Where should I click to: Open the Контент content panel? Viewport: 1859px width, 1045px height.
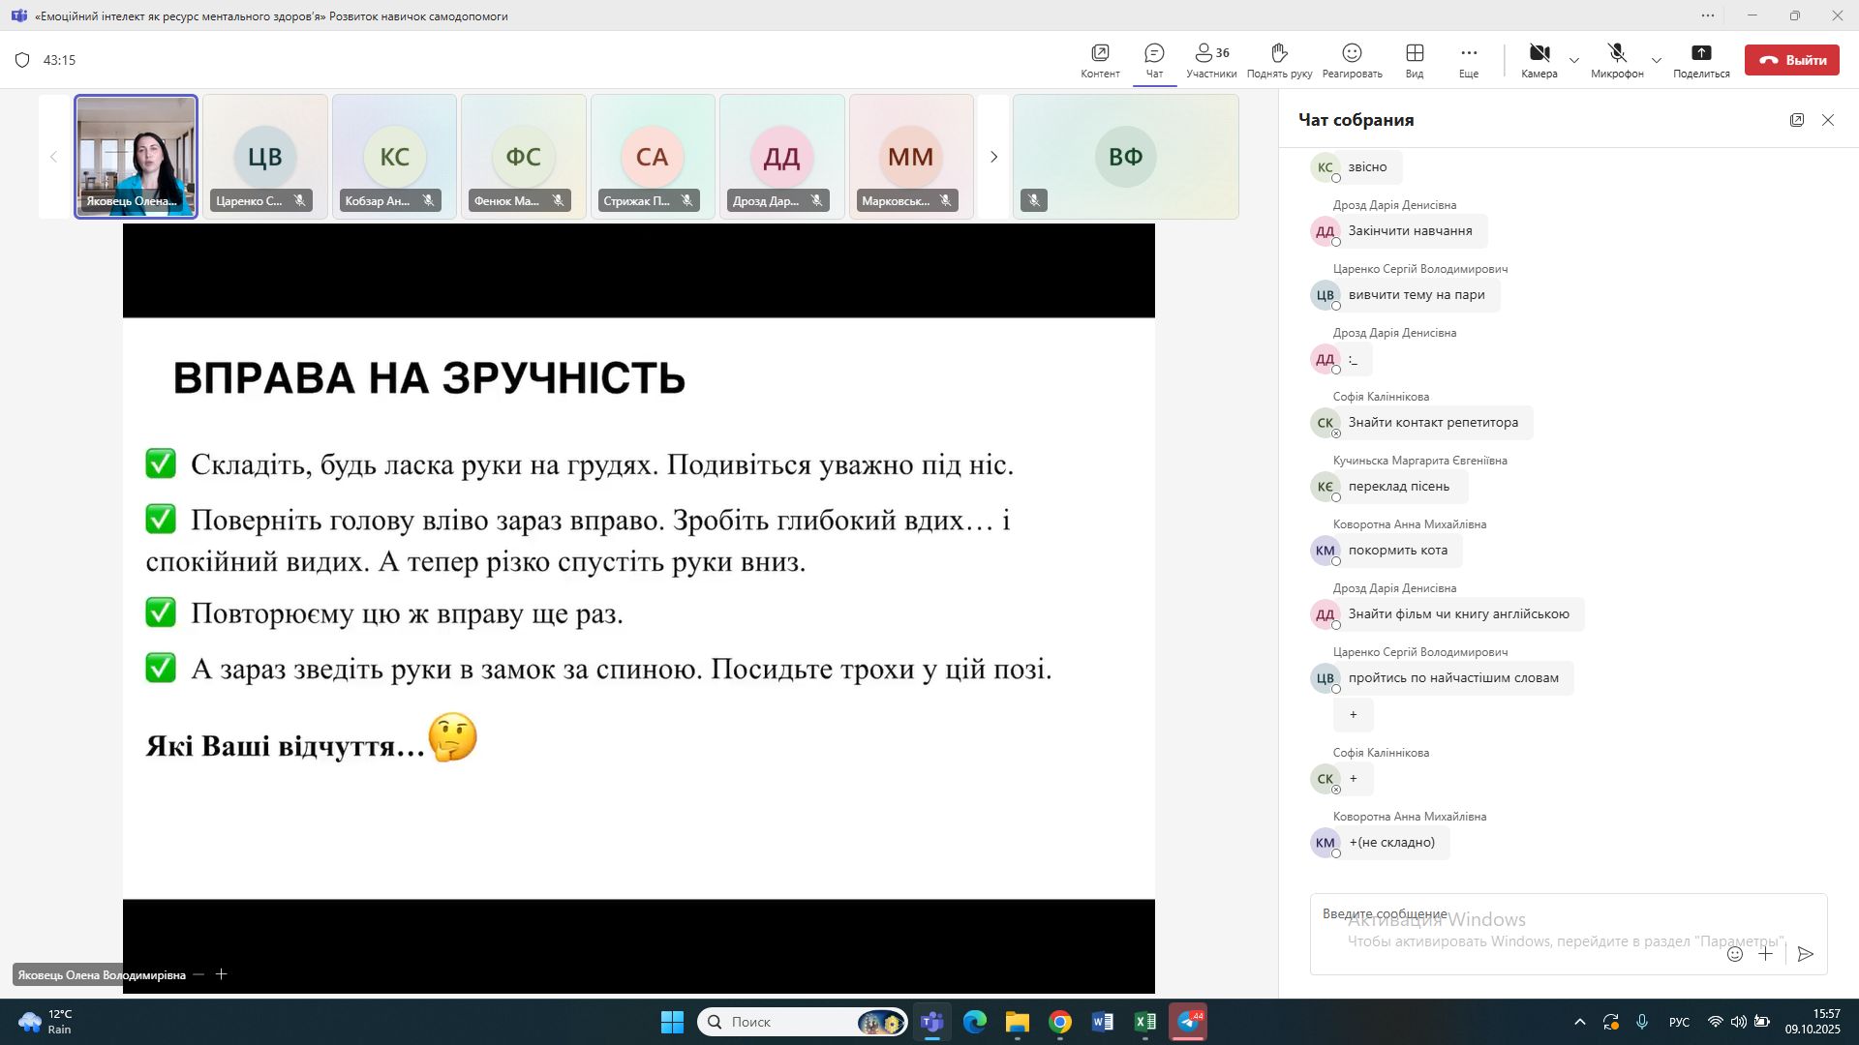click(1100, 60)
